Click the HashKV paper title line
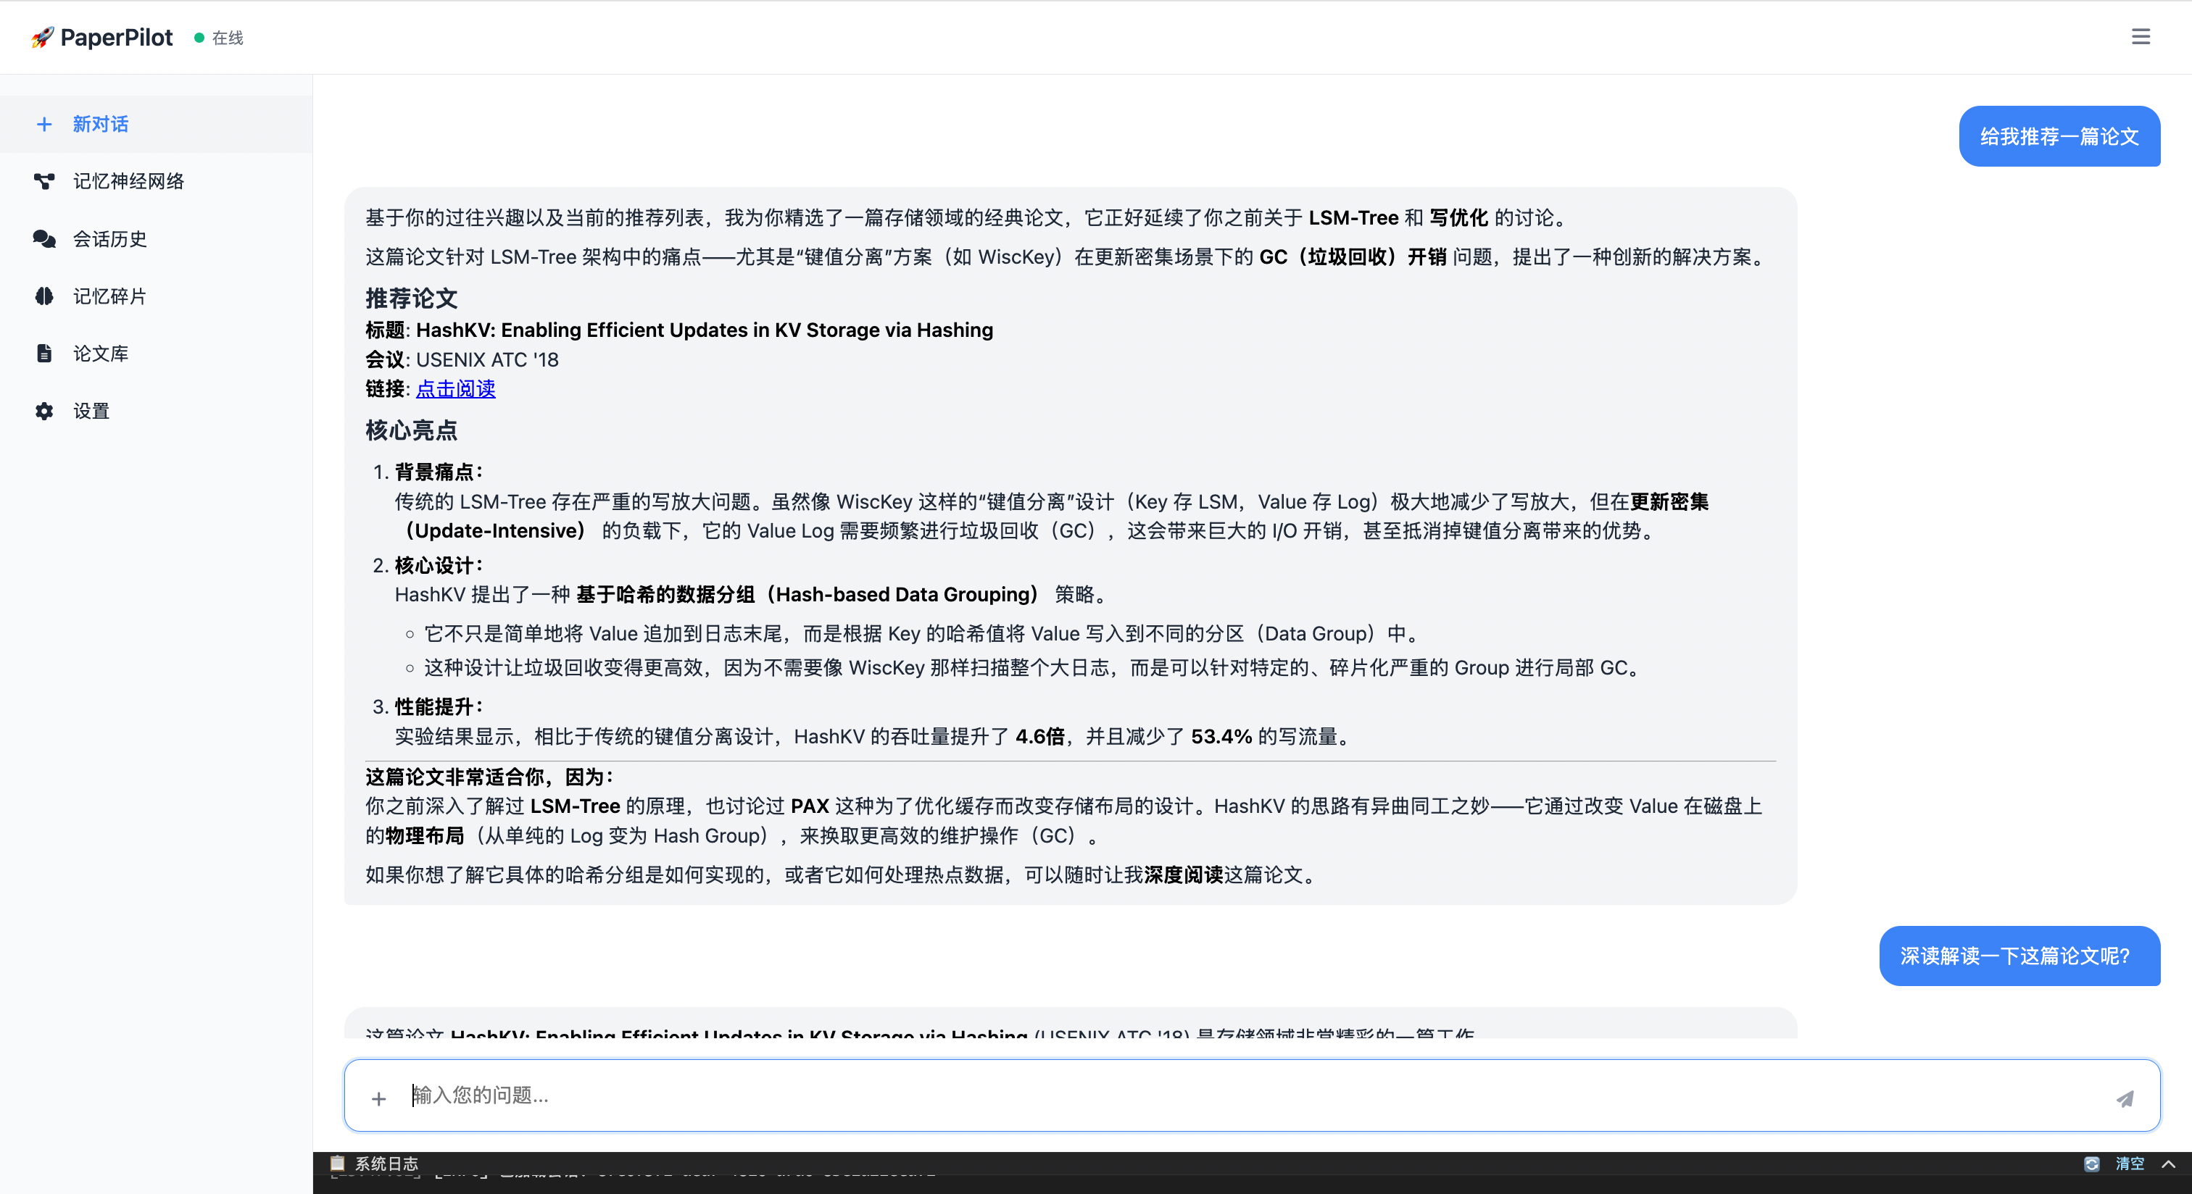Image resolution: width=2192 pixels, height=1194 pixels. 679,330
